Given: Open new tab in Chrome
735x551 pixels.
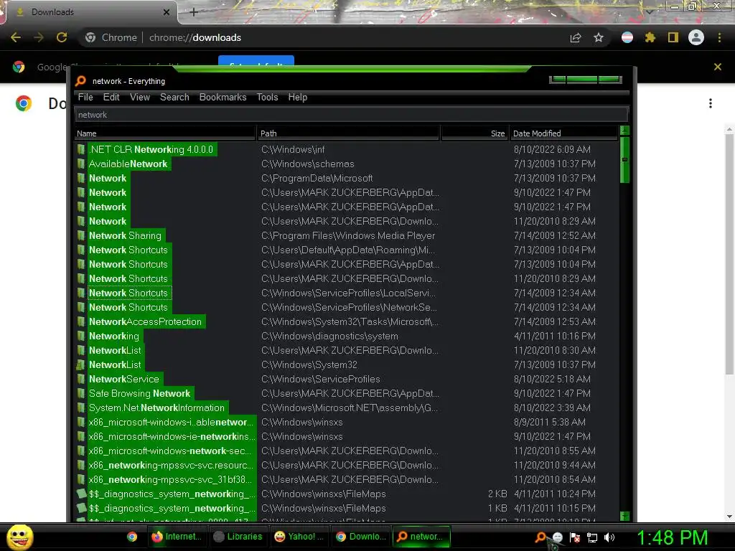Looking at the screenshot, I should tap(194, 12).
